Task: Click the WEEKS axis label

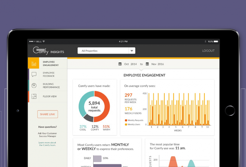Action: coord(178,130)
